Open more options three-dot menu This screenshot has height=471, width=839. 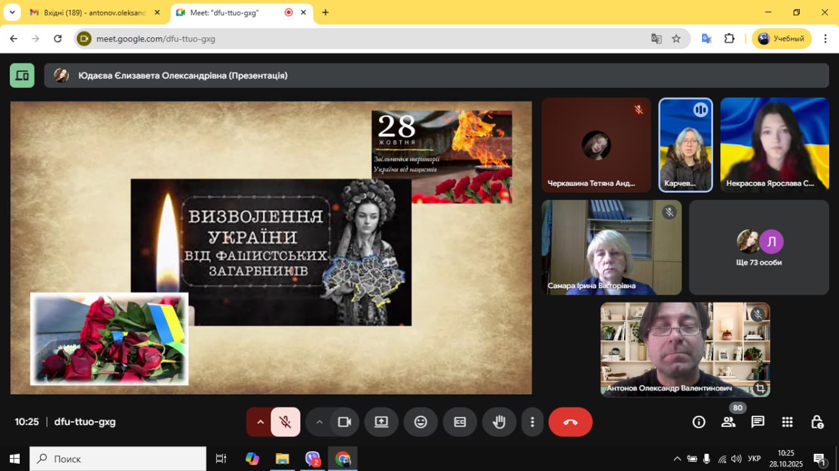coord(533,422)
